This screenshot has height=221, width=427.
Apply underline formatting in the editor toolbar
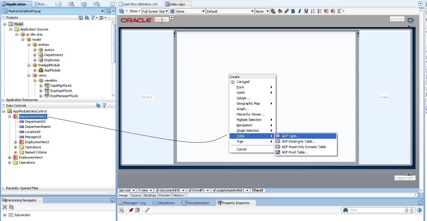click(306, 11)
